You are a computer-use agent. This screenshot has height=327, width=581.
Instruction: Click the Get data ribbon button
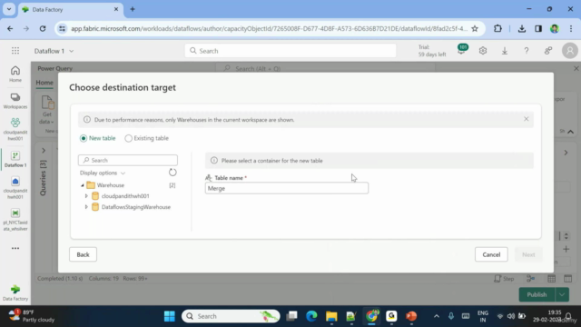pos(47,110)
